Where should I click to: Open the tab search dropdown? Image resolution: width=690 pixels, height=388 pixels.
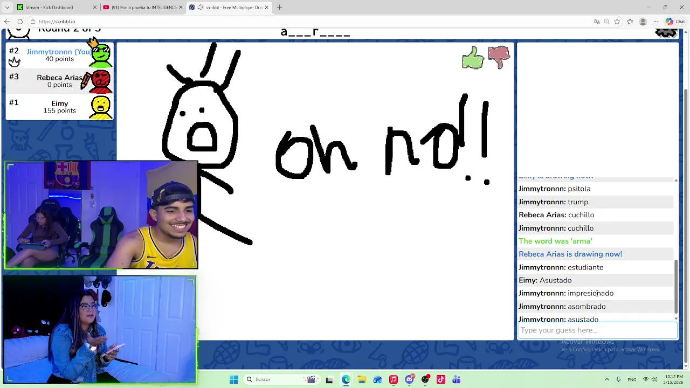click(x=7, y=8)
